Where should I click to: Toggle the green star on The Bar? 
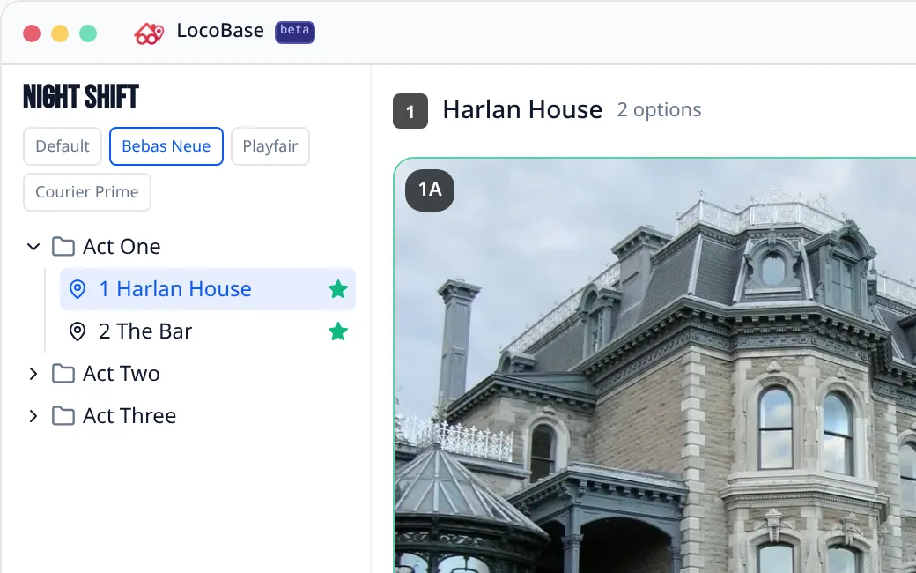pos(338,331)
